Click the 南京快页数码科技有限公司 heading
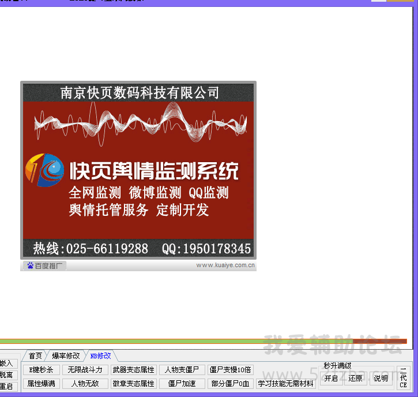The image size is (418, 397). coord(140,93)
